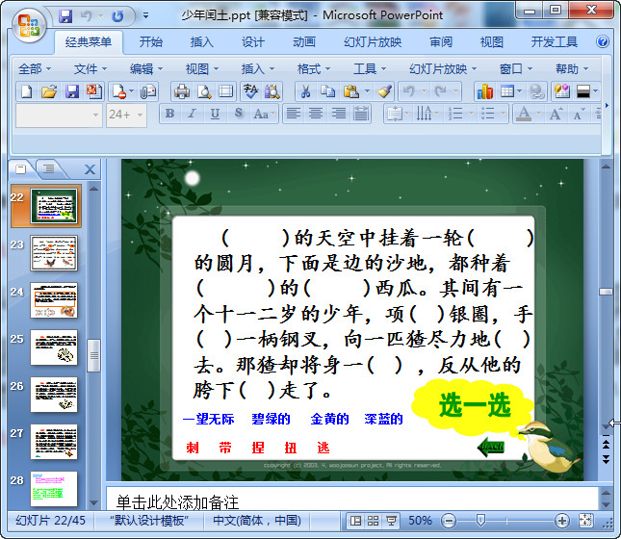Click the print icon in toolbar
The image size is (621, 539).
pos(182,91)
